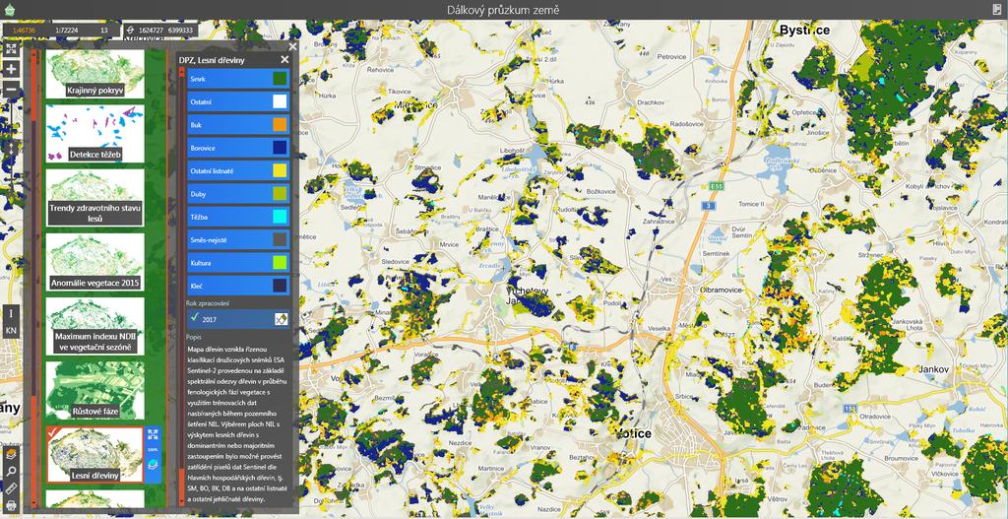This screenshot has height=519, width=1008.
Task: Select Trendy zdravotního stavu lesů thumbnail
Action: click(x=95, y=197)
